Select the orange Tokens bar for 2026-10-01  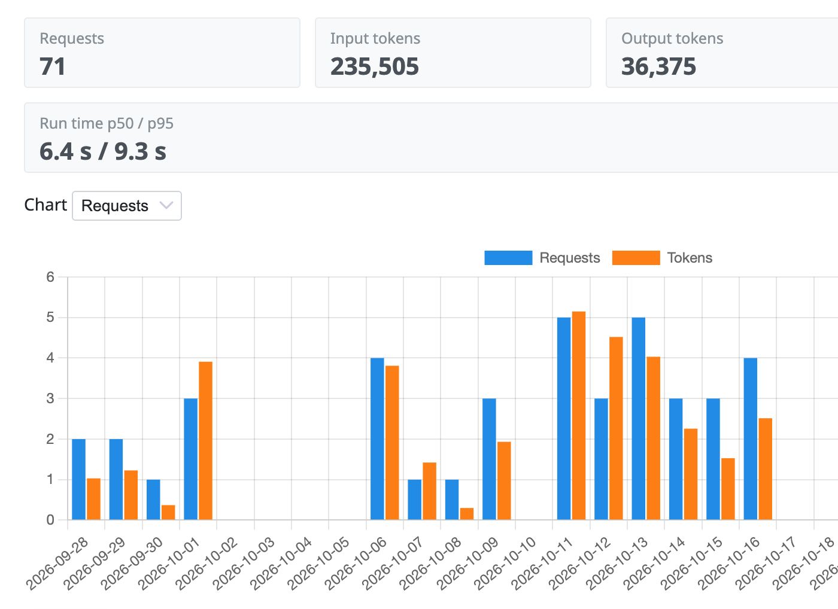206,440
